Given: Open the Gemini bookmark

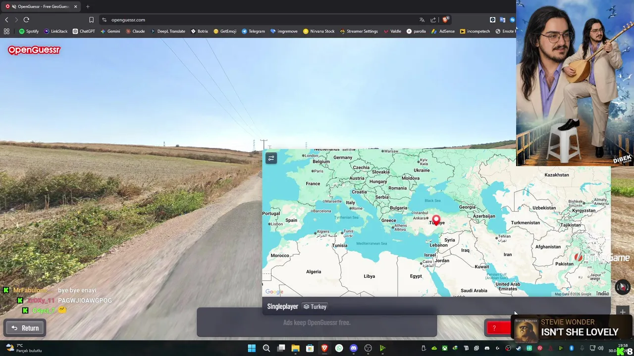Looking at the screenshot, I should (x=110, y=31).
